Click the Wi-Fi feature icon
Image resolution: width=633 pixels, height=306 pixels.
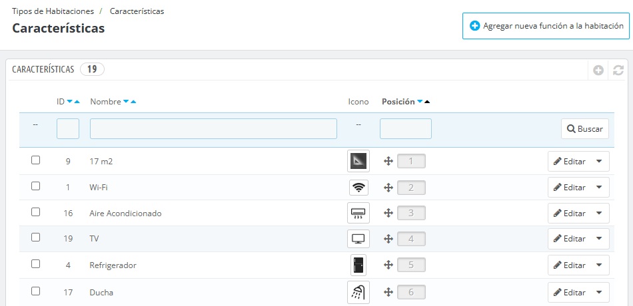pyautogui.click(x=358, y=188)
